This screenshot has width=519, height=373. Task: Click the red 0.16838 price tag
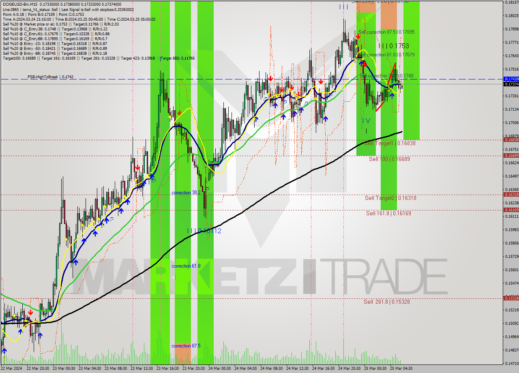(511, 139)
